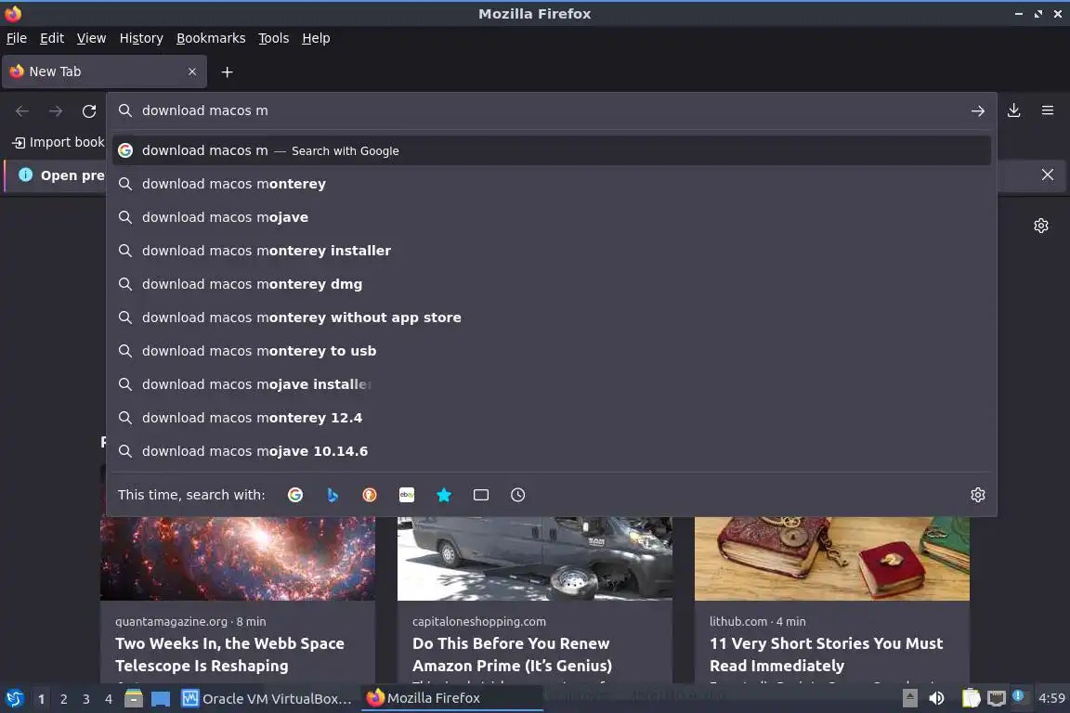This screenshot has height=713, width=1070.
Task: Open the volume control tray icon
Action: click(936, 698)
